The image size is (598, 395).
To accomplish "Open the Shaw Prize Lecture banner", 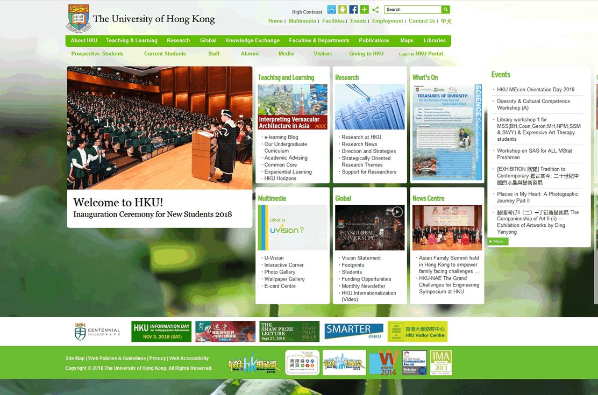I will pyautogui.click(x=289, y=332).
